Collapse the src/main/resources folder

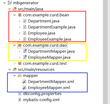click(9, 70)
